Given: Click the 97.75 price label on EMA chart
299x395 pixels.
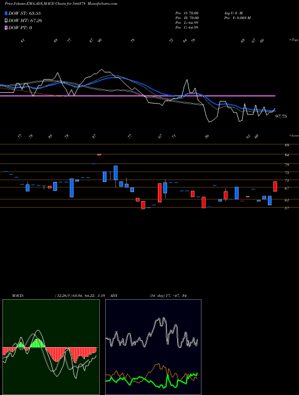Looking at the screenshot, I should point(281,116).
